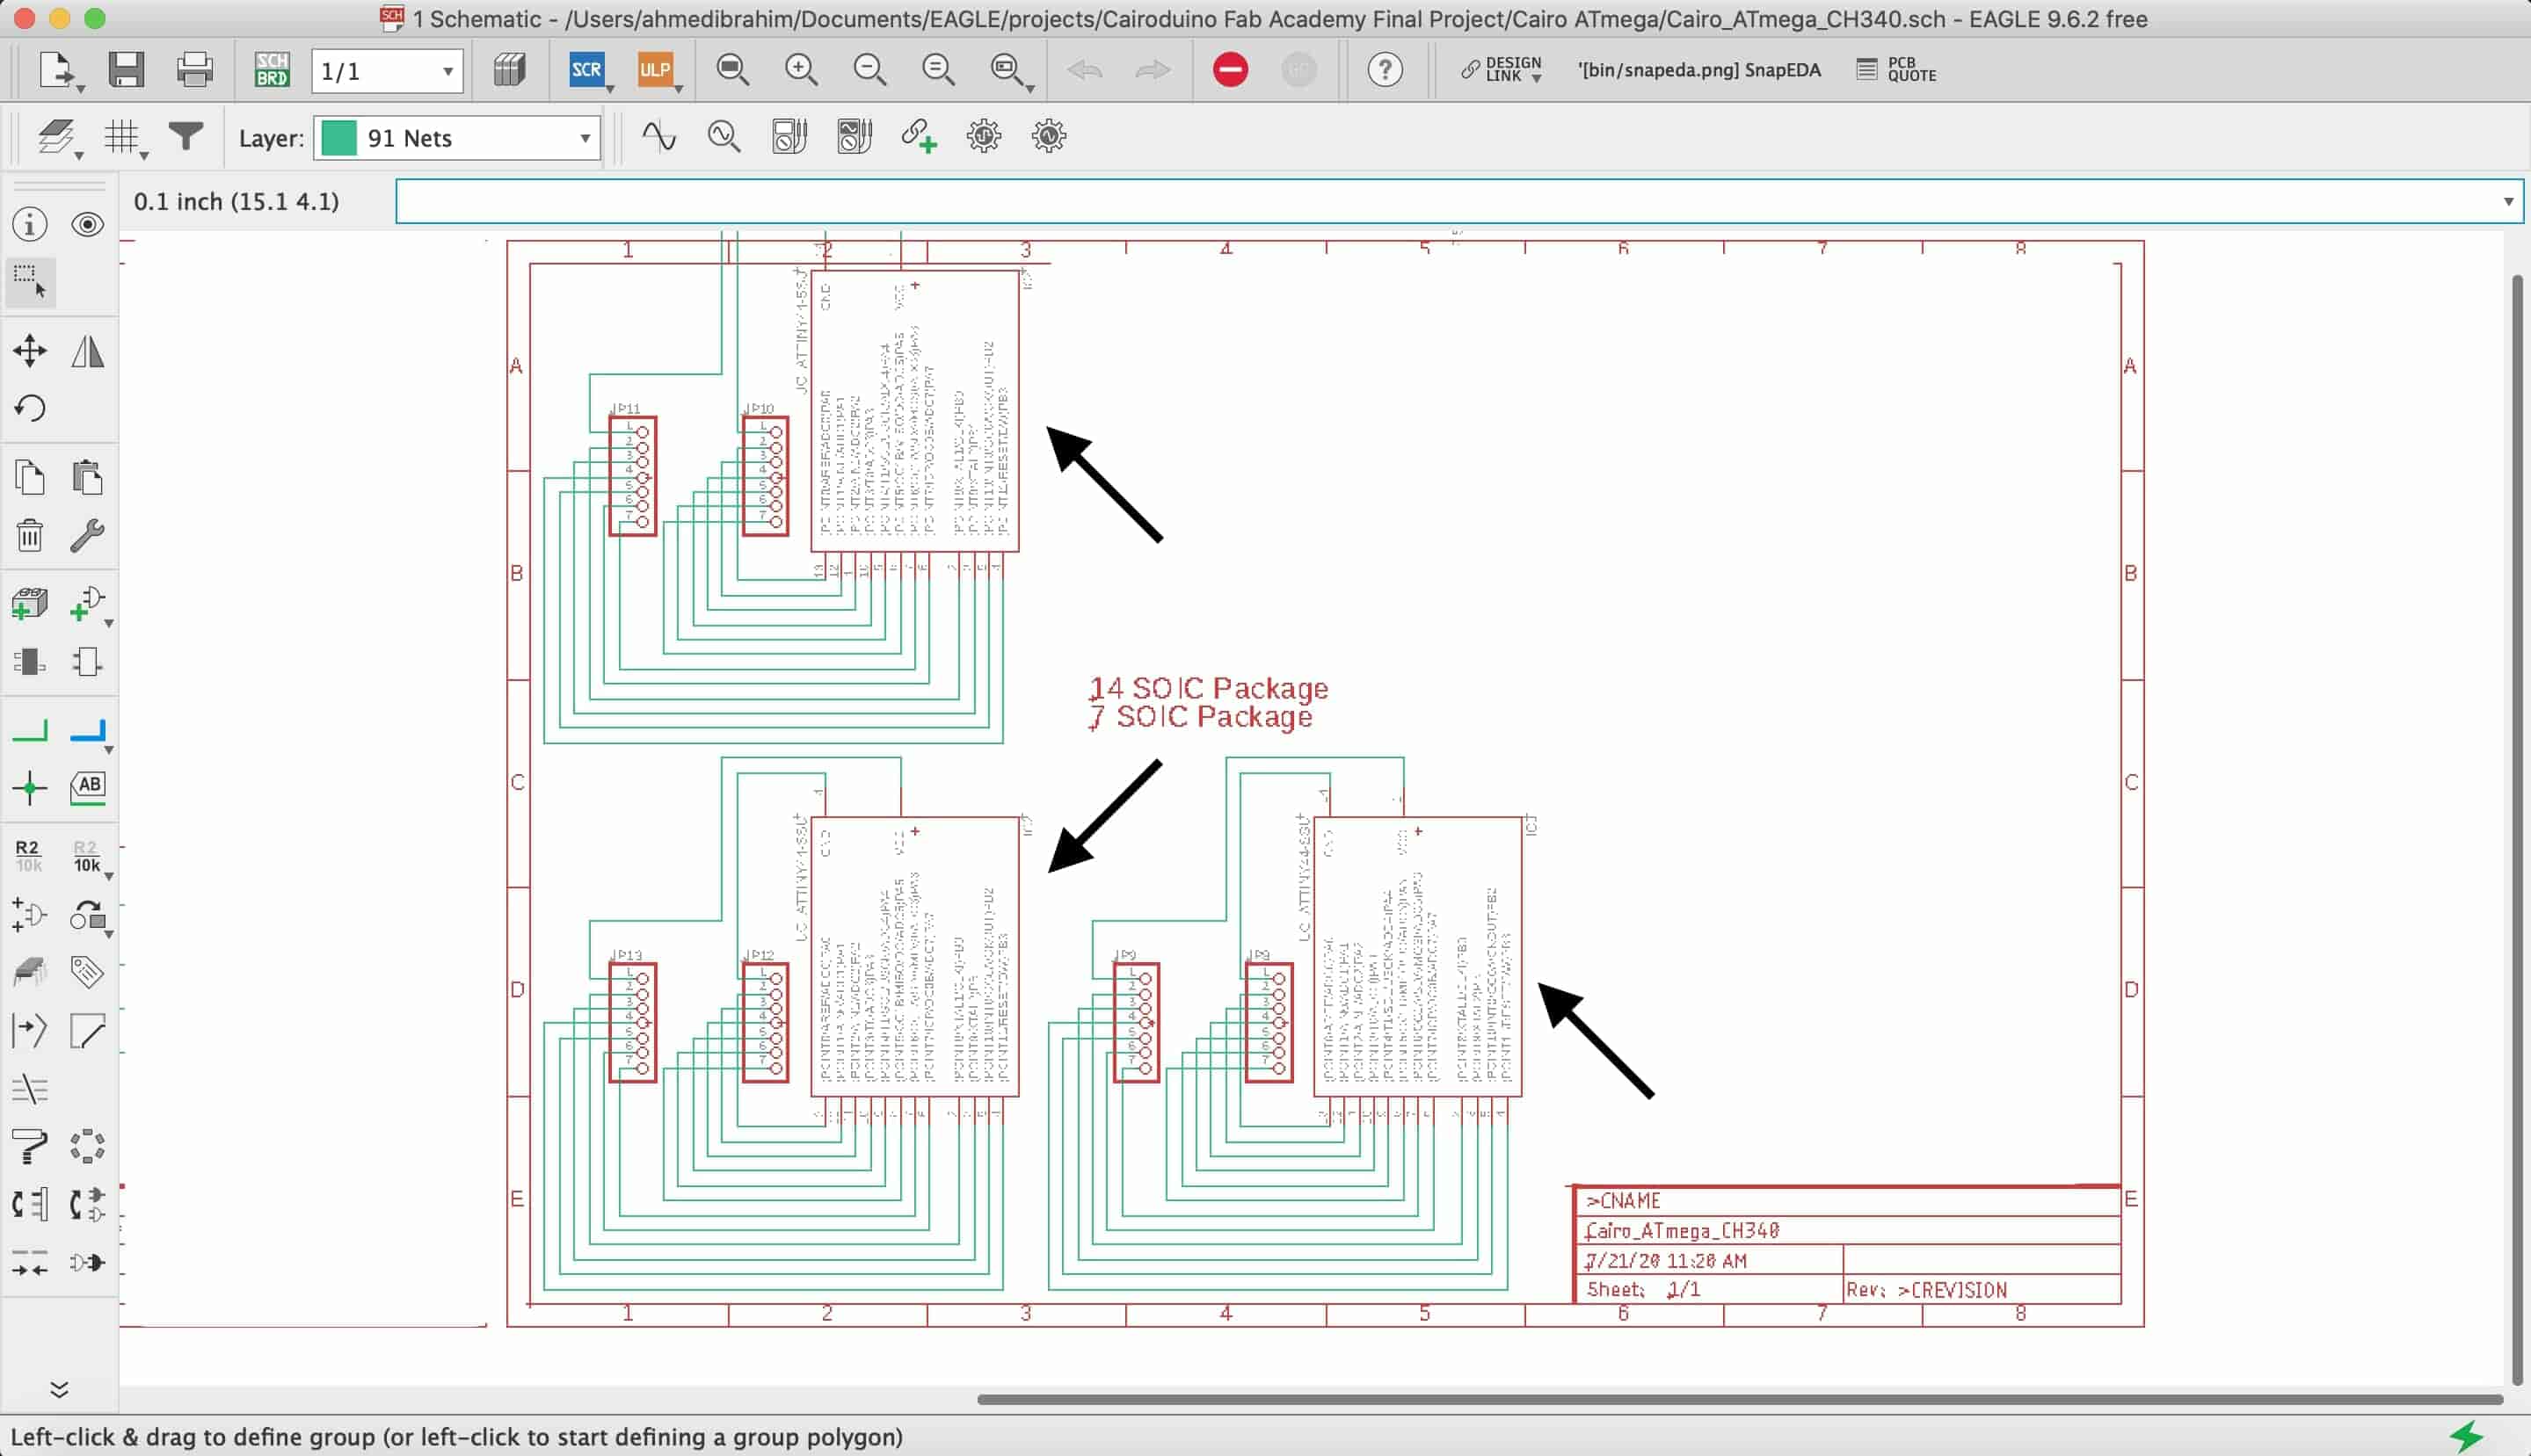Select the Mirror tool
Screen dimensions: 2531x1456
(88, 351)
